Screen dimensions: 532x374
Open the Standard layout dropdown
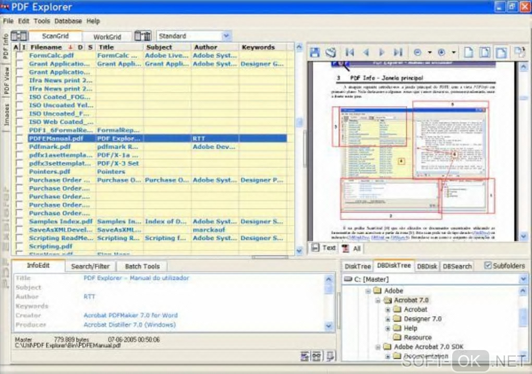click(227, 35)
